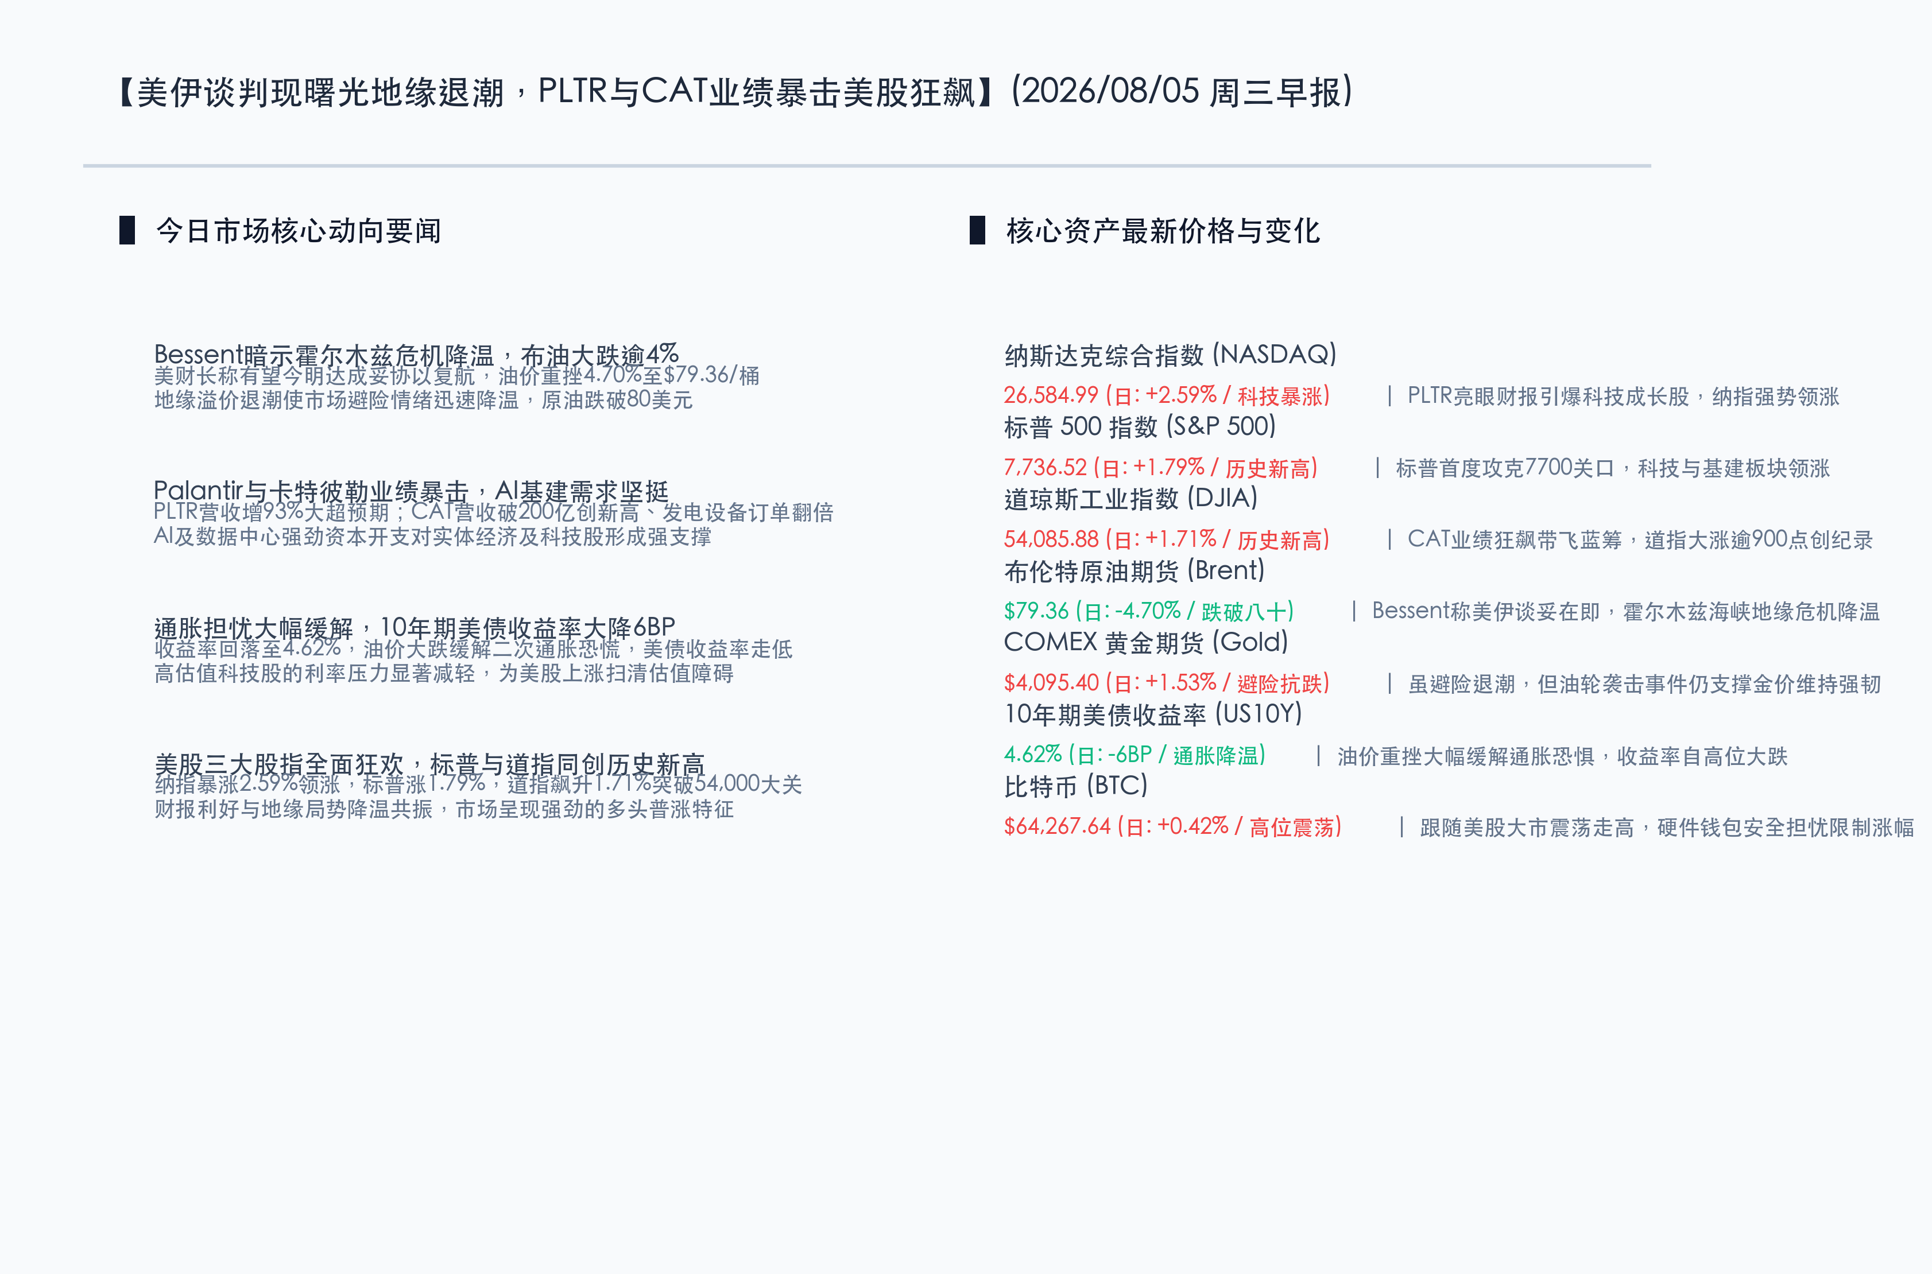Viewport: 1932px width, 1274px height.
Task: Click the line 地缘溢价退潮使市场避险情绪迅速降温
Action: click(424, 400)
